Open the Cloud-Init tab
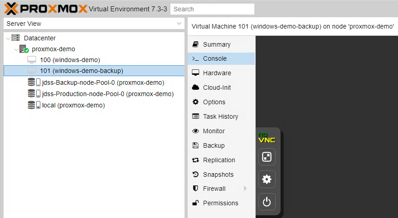Screen dimensions: 398x218 click(x=221, y=87)
